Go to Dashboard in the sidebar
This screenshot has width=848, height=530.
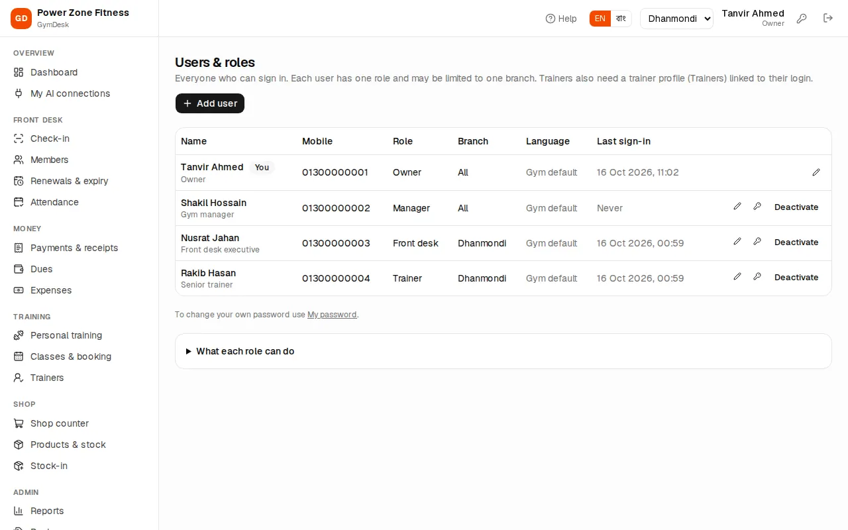[79, 72]
